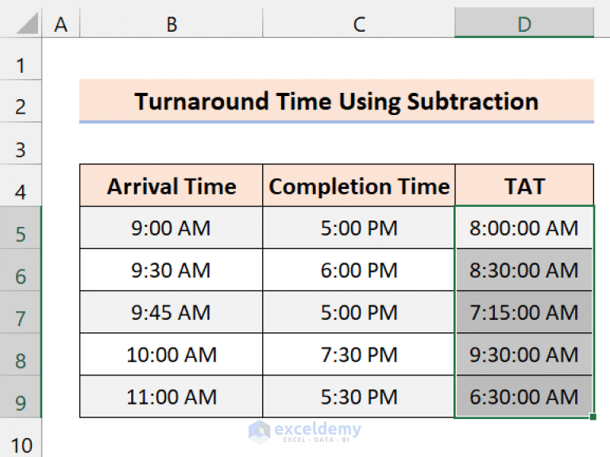Select row 9 header

click(x=21, y=397)
